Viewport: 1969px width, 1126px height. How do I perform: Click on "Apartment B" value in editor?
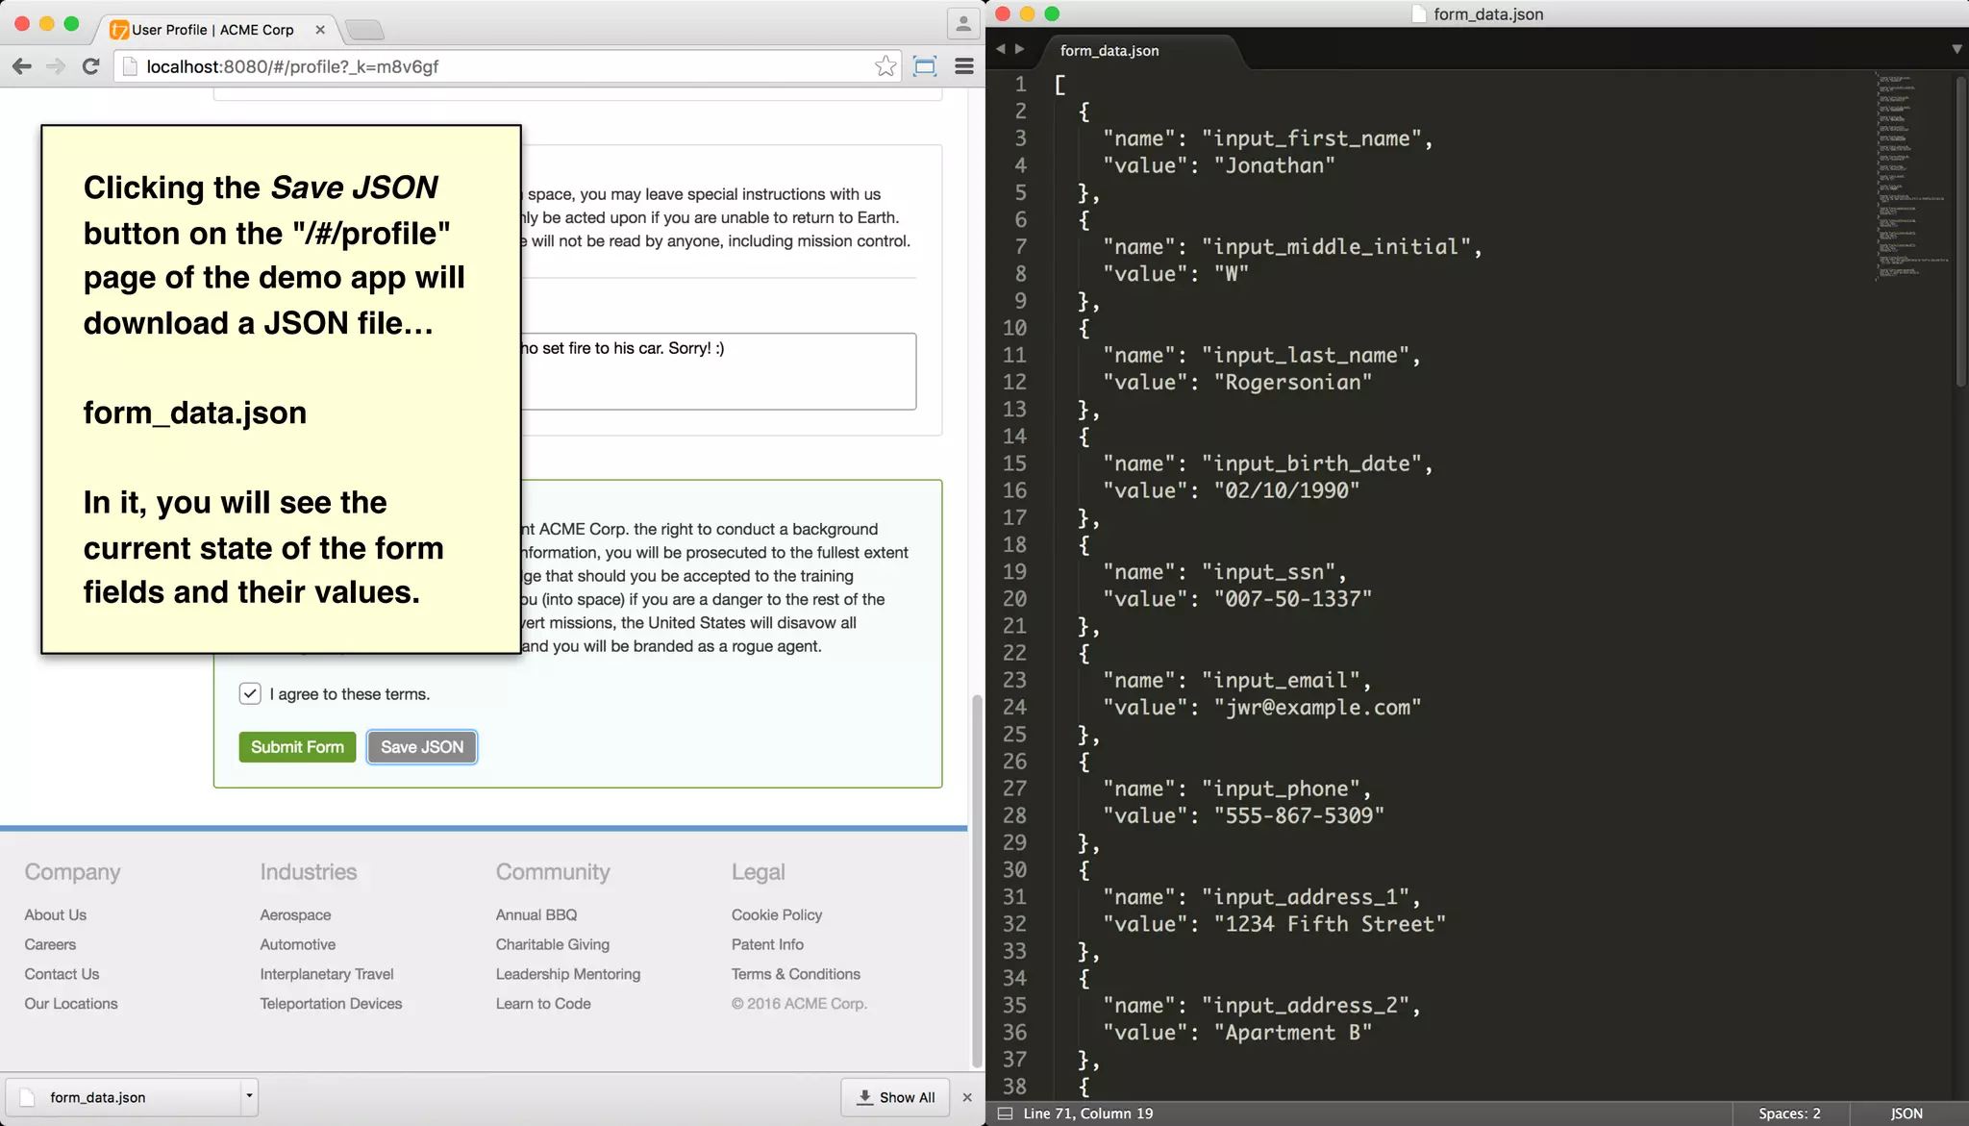pyautogui.click(x=1292, y=1033)
